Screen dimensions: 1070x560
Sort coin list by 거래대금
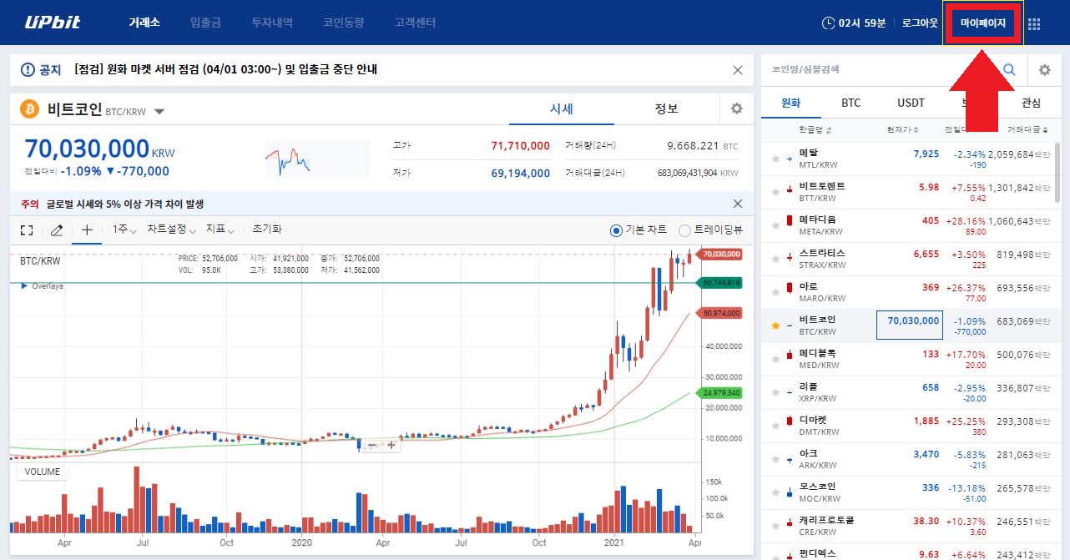(x=1027, y=129)
